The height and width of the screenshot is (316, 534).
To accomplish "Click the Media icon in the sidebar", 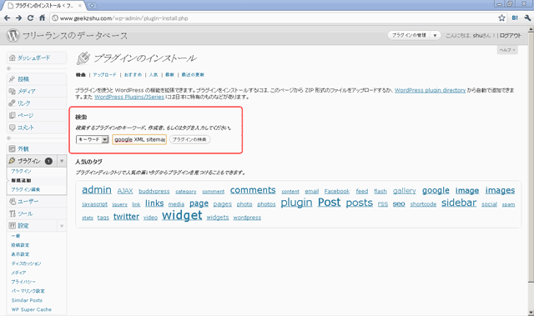I will pos(13,91).
